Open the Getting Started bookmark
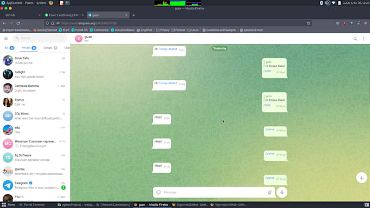 coord(45,30)
